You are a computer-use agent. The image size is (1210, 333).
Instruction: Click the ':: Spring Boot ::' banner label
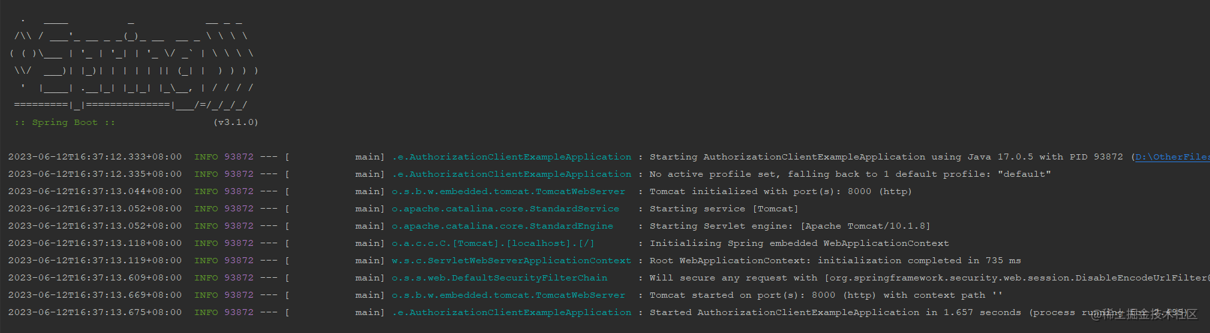tap(65, 122)
